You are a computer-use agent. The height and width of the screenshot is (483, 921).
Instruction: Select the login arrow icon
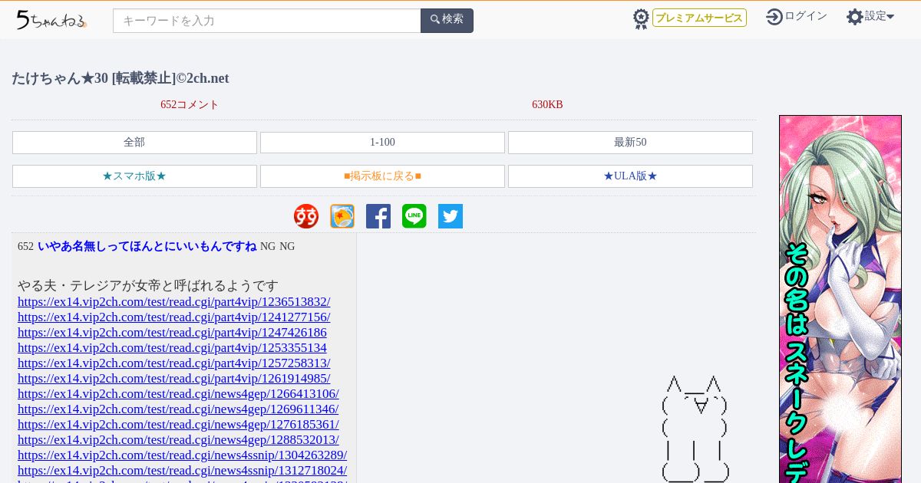point(774,17)
